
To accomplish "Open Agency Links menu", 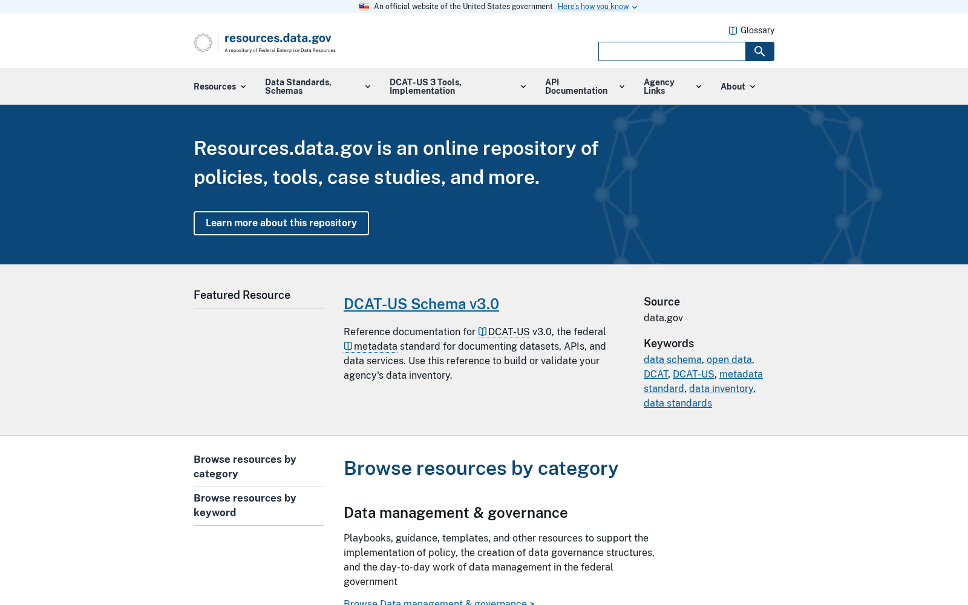I will pyautogui.click(x=672, y=87).
